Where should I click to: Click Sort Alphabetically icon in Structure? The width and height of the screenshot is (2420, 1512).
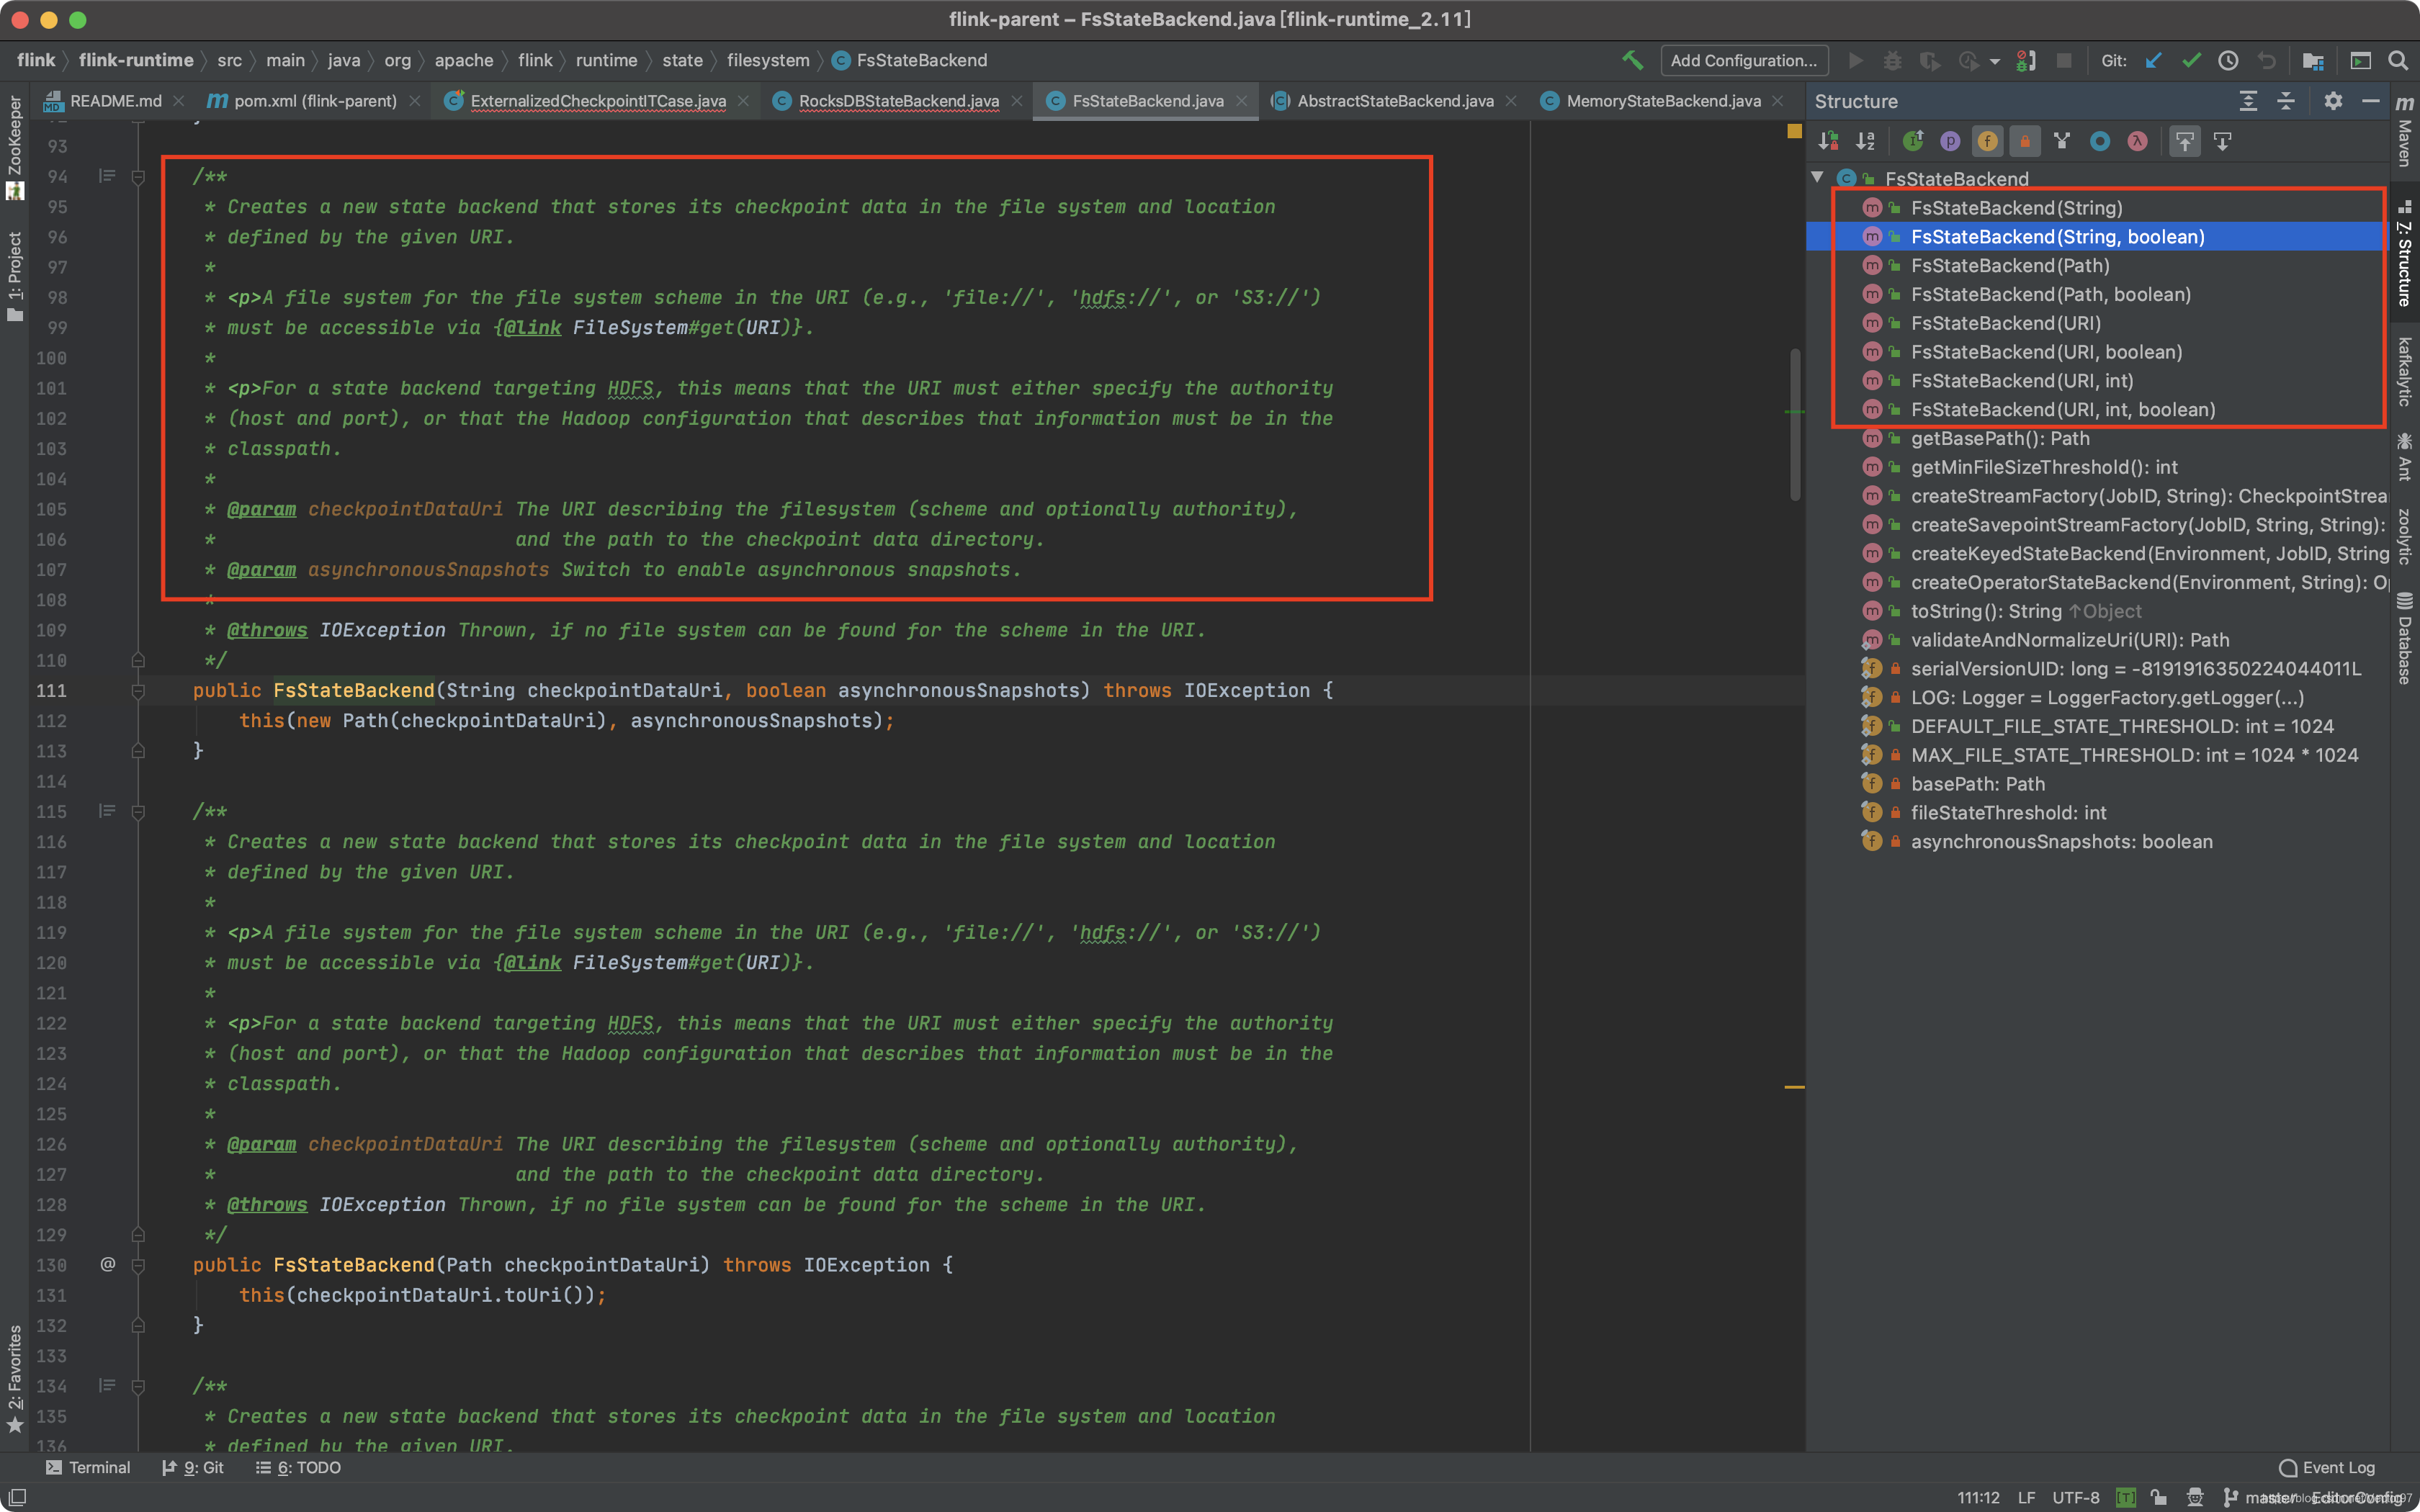1866,141
